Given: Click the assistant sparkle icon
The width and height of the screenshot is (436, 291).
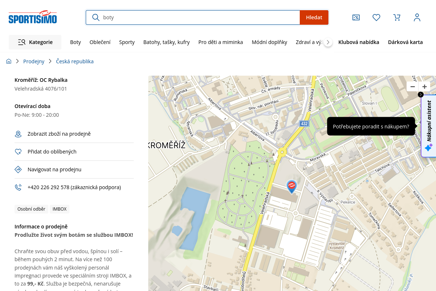Looking at the screenshot, I should point(429,148).
